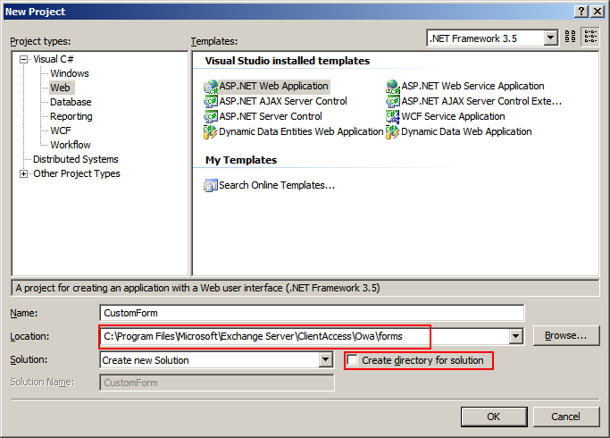Select the Dynamic Data Entities Web Application icon
This screenshot has height=438, width=610.
(211, 132)
